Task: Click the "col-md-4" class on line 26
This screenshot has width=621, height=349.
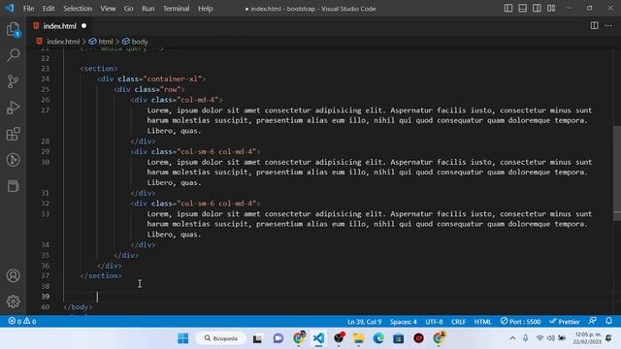Action: 198,100
